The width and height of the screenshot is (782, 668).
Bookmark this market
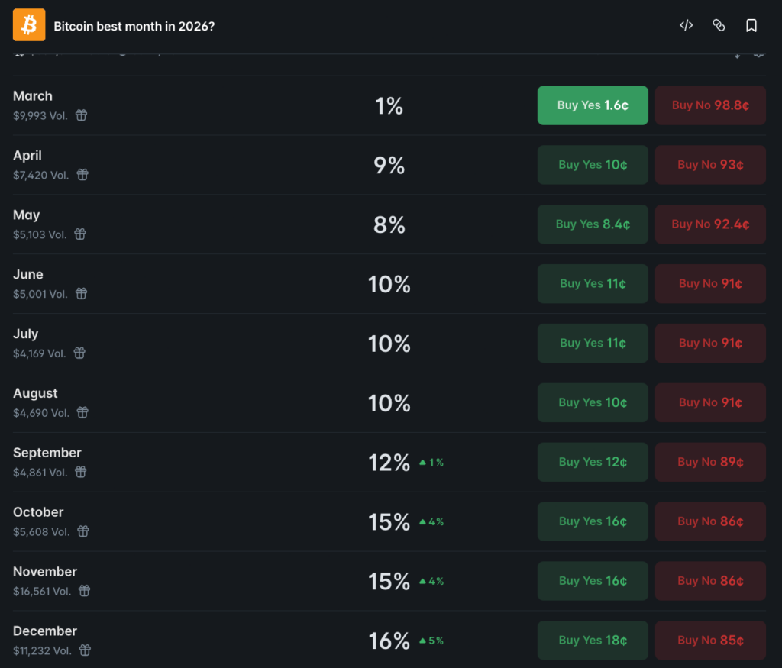[751, 24]
